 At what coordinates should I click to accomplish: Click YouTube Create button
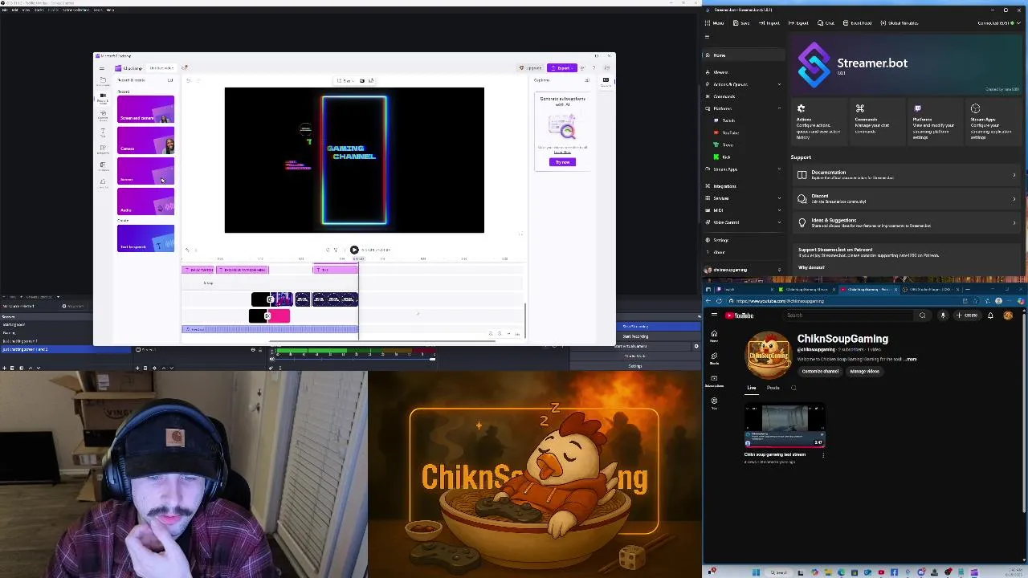tap(967, 315)
